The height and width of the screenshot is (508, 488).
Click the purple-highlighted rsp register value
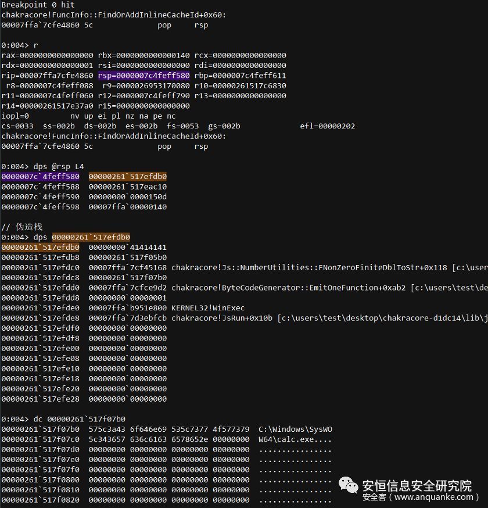143,76
